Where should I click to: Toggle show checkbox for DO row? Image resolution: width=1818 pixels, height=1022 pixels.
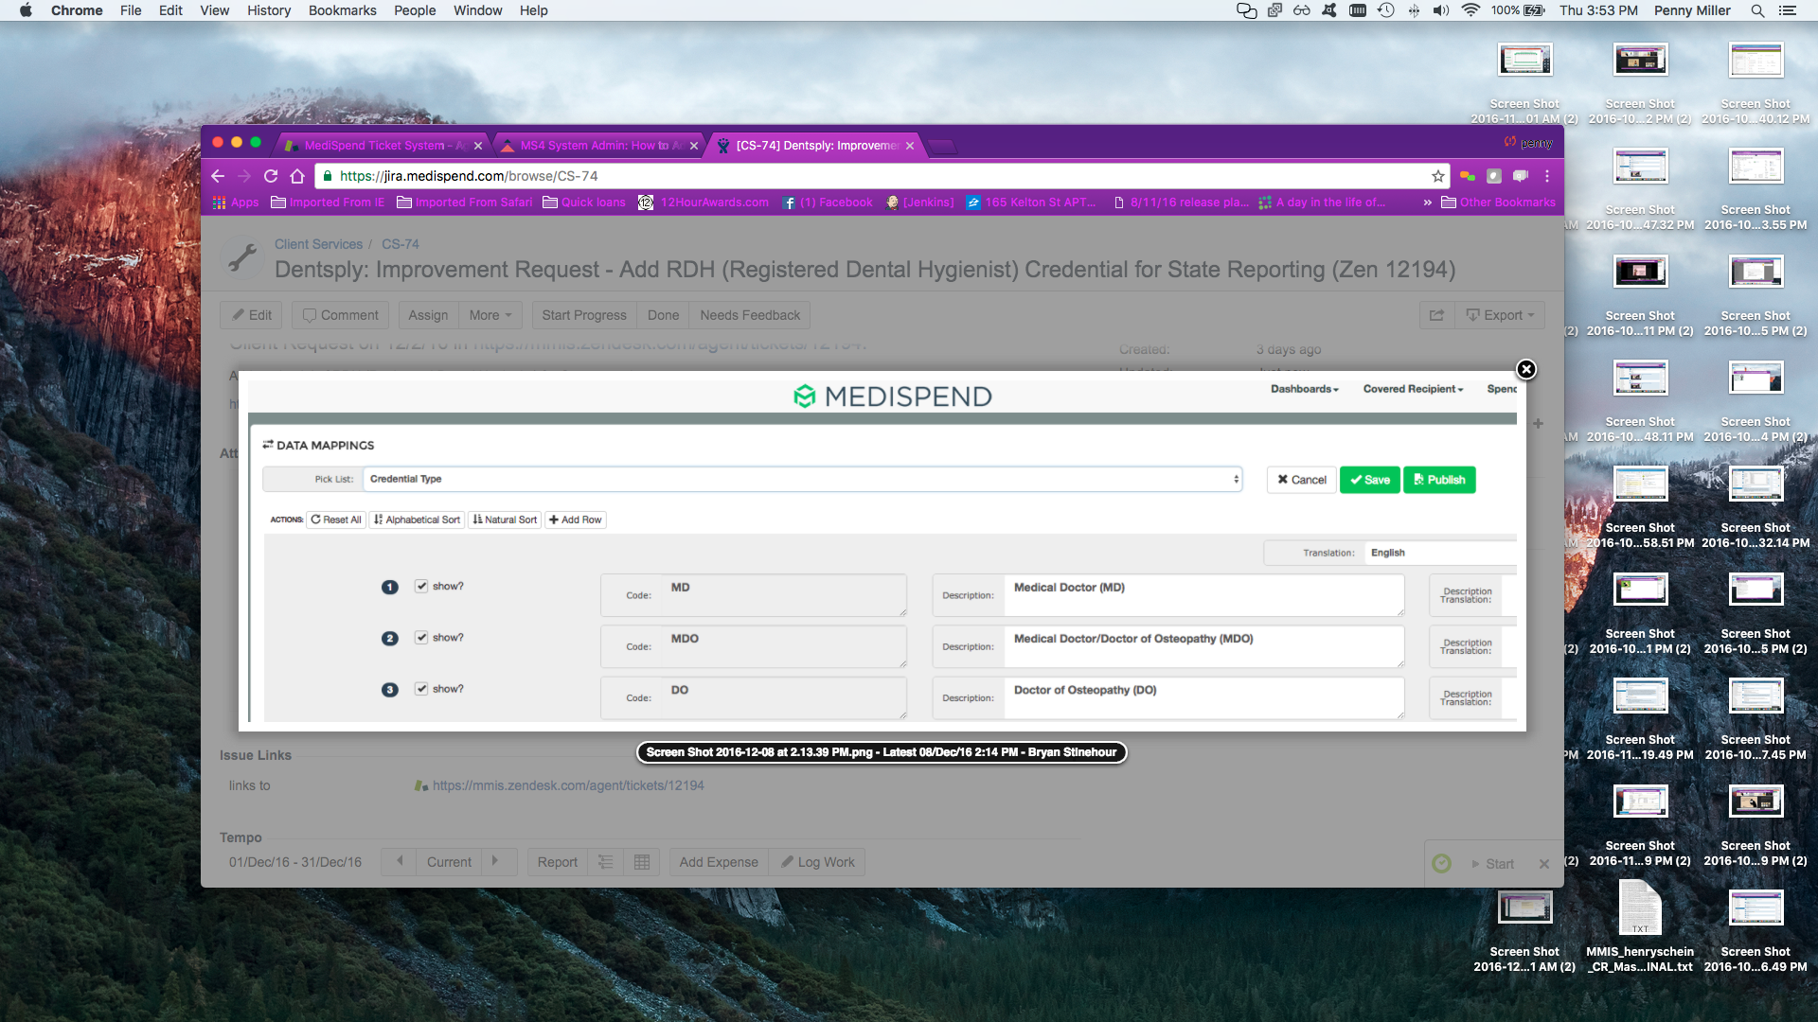(x=421, y=689)
